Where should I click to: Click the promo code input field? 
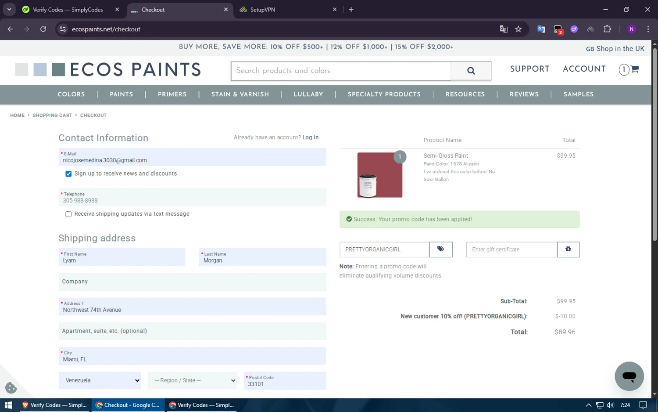click(384, 249)
